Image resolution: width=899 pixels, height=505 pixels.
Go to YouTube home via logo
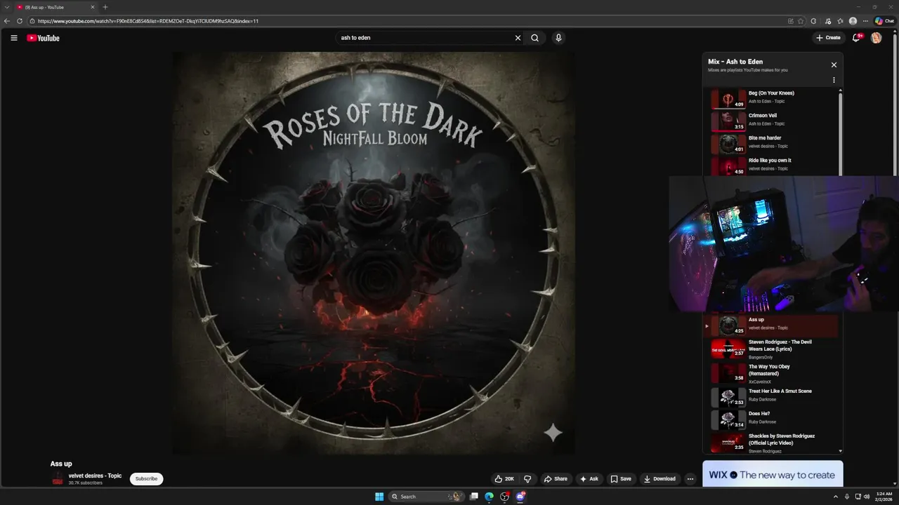click(x=43, y=38)
